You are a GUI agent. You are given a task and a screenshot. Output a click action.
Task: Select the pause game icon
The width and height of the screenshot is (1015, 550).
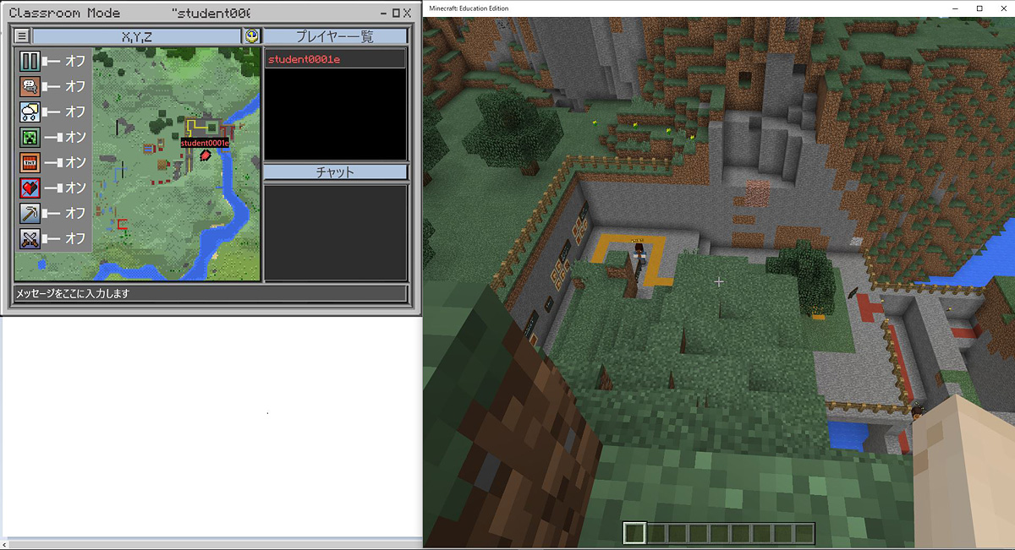pyautogui.click(x=28, y=60)
